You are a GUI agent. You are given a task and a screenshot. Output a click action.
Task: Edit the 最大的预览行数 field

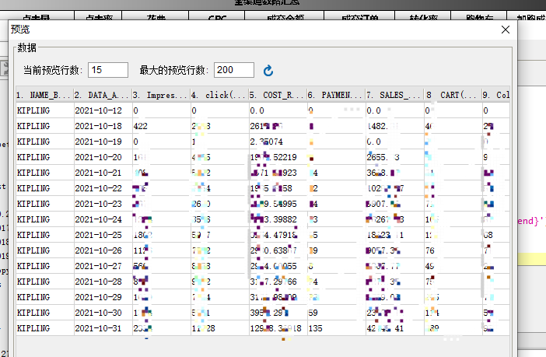(234, 70)
